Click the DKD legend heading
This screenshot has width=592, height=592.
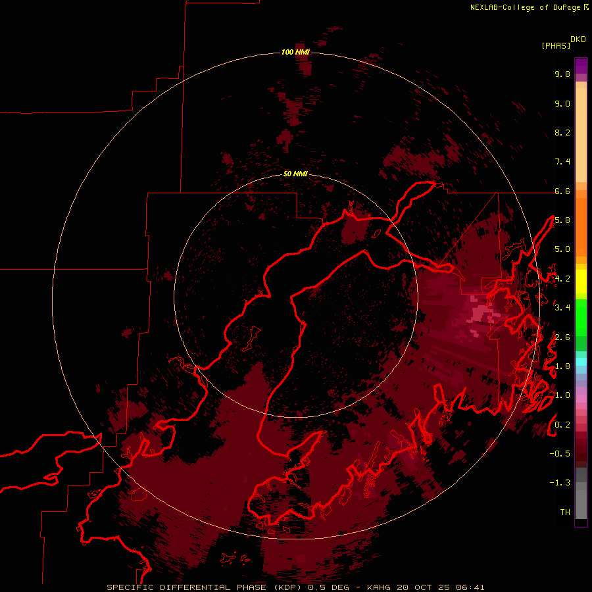pyautogui.click(x=578, y=39)
